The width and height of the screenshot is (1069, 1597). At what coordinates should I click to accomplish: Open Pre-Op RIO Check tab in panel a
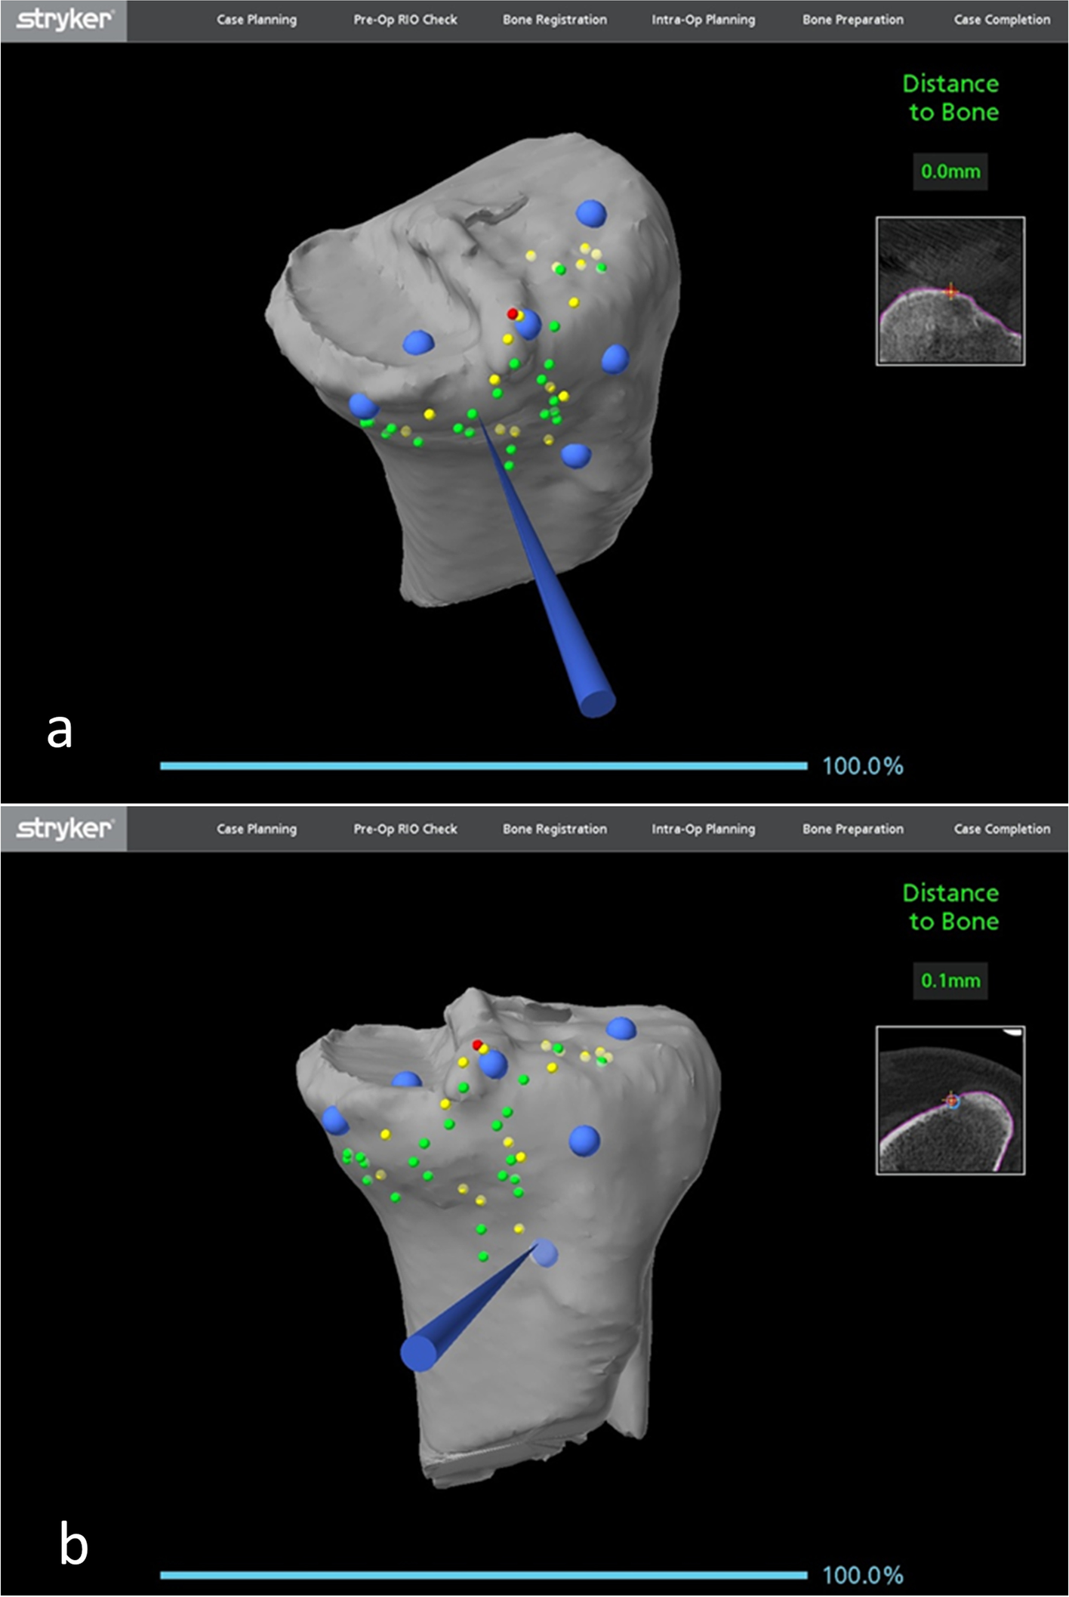[405, 20]
